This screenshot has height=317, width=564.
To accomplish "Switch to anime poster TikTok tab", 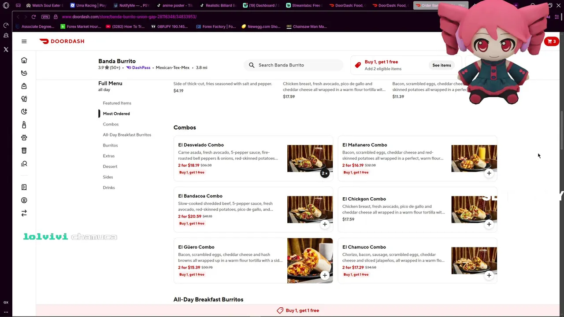I will [174, 5].
